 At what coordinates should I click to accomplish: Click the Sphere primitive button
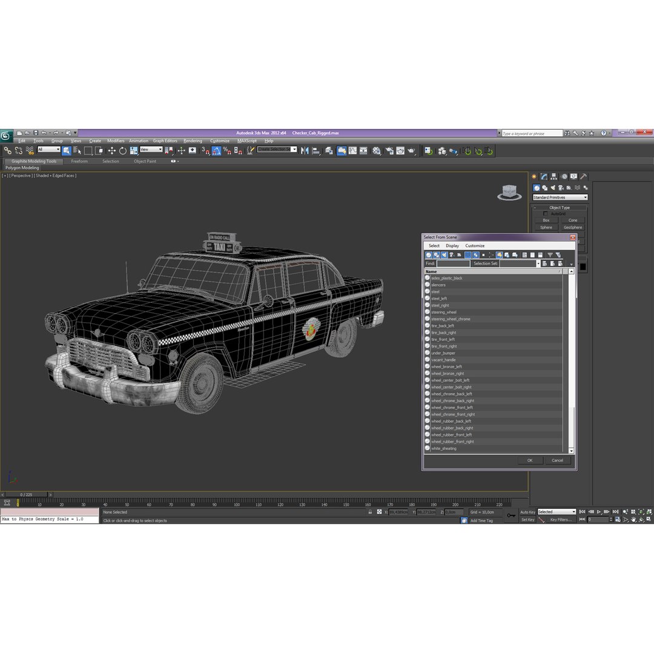point(546,227)
